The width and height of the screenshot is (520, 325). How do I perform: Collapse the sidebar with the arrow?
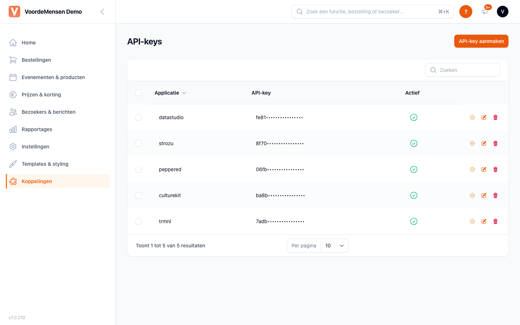tap(102, 12)
